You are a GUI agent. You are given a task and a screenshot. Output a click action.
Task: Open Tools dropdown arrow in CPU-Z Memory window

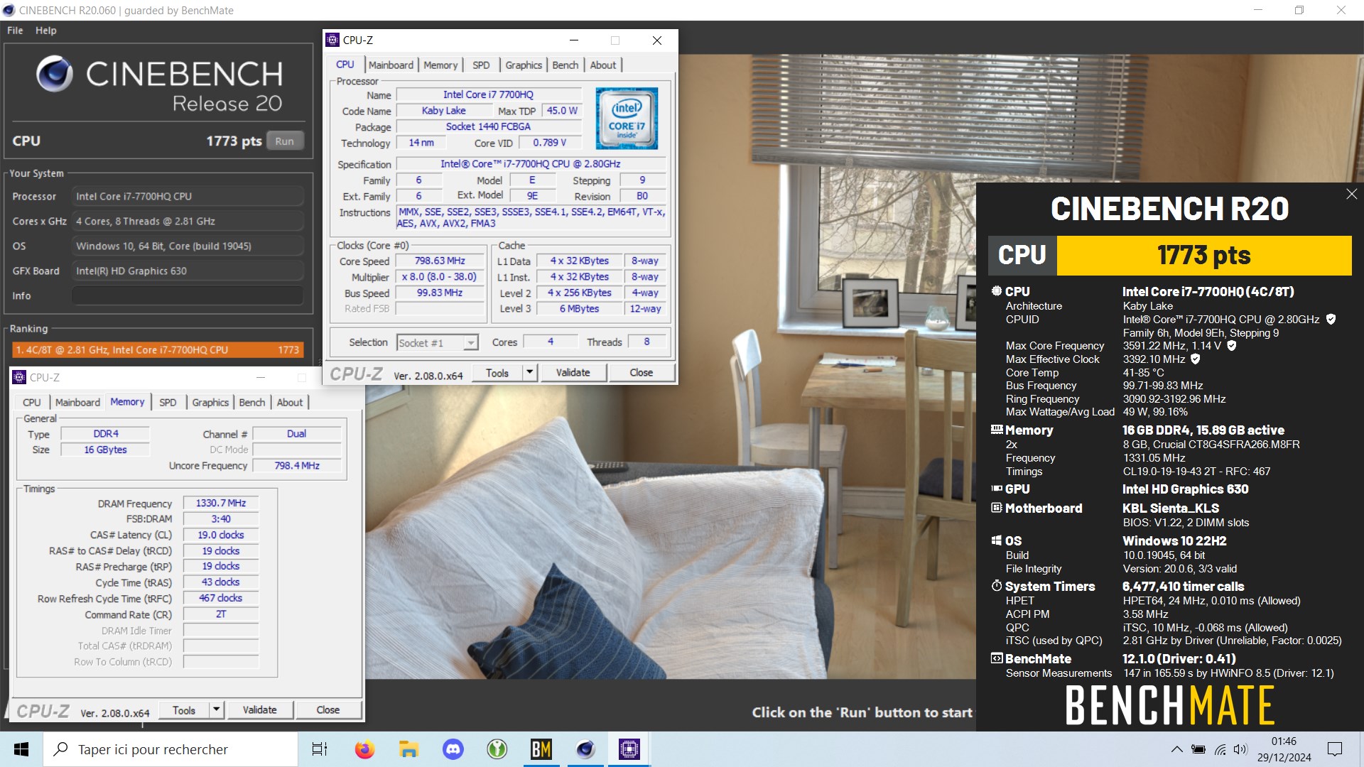point(216,709)
